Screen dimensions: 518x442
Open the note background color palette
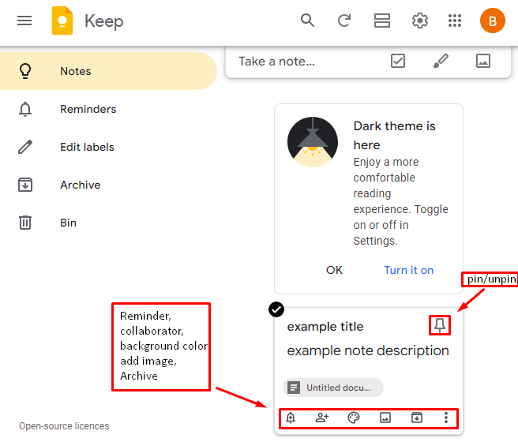[x=354, y=418]
